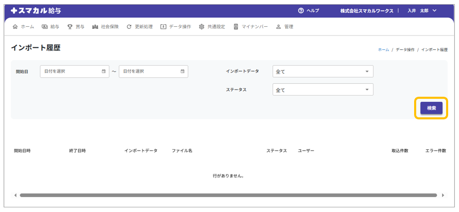459x212 pixels.
Task: Expand the 入井 太郎 user menu
Action: pyautogui.click(x=422, y=11)
